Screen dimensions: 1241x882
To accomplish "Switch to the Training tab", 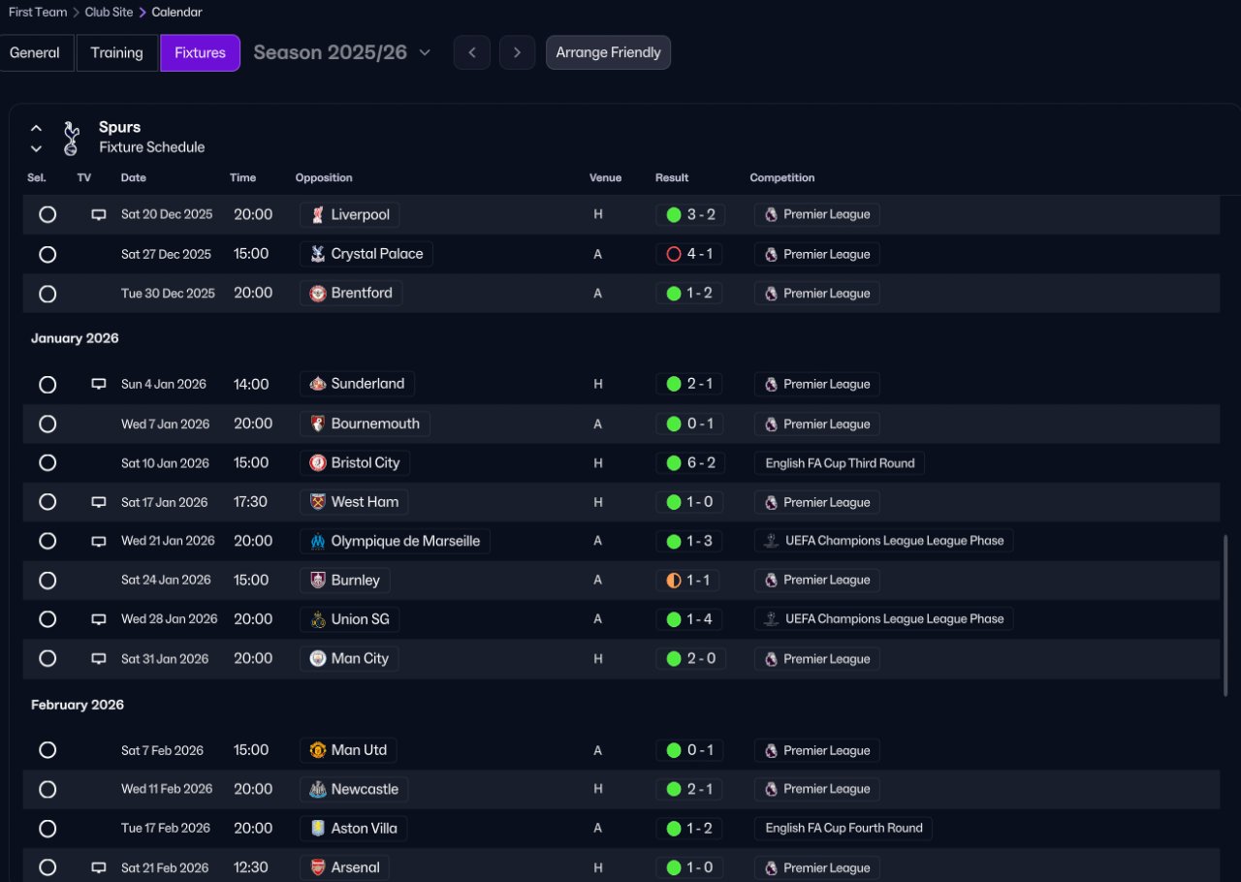I will [117, 52].
